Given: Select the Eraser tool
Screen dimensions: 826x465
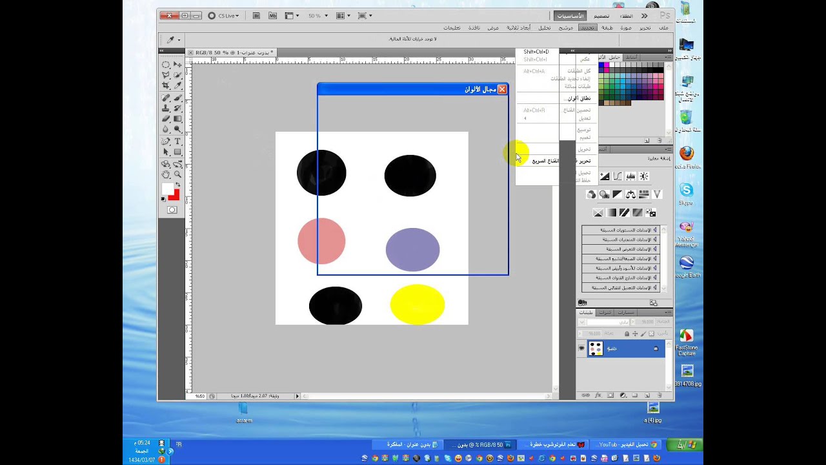Looking at the screenshot, I should [166, 119].
